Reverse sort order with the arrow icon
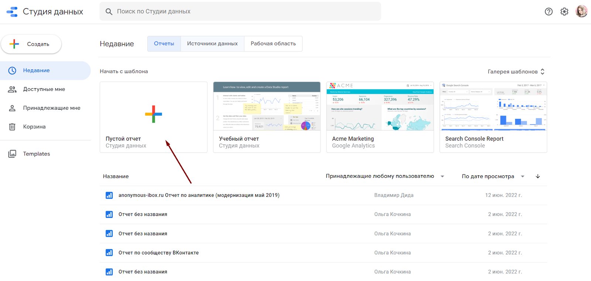591x281 pixels. pyautogui.click(x=538, y=177)
